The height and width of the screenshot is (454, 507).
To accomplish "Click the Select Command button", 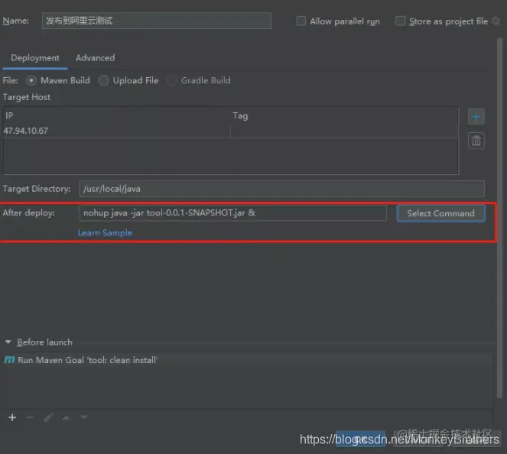I will pyautogui.click(x=440, y=213).
